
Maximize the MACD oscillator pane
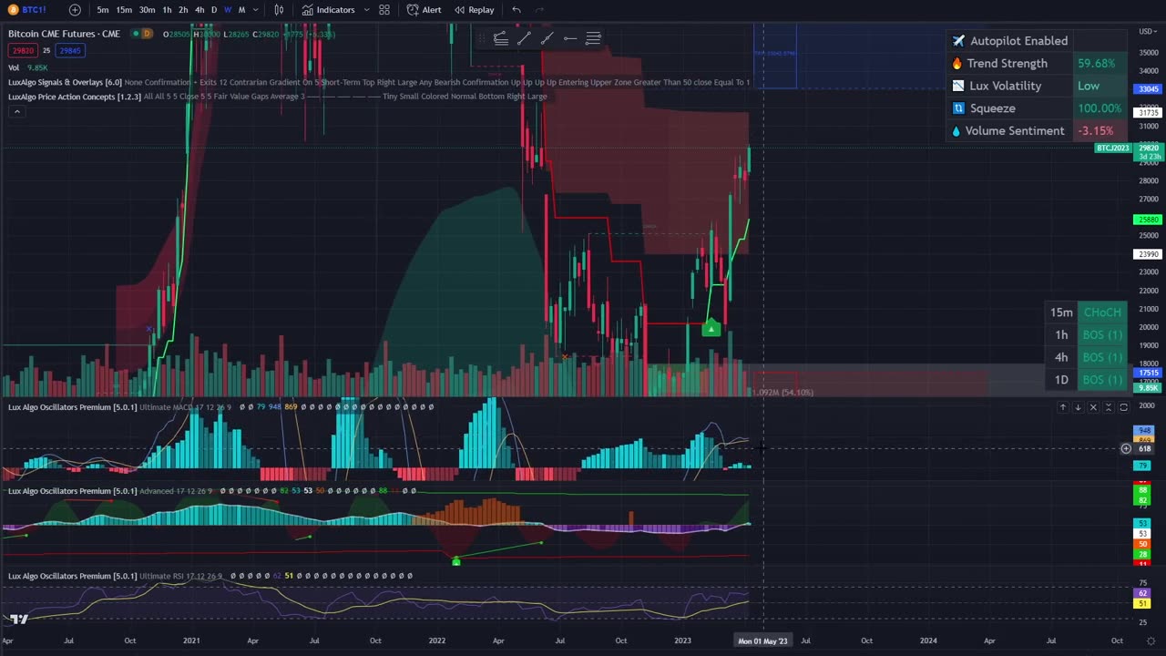pyautogui.click(x=1123, y=407)
